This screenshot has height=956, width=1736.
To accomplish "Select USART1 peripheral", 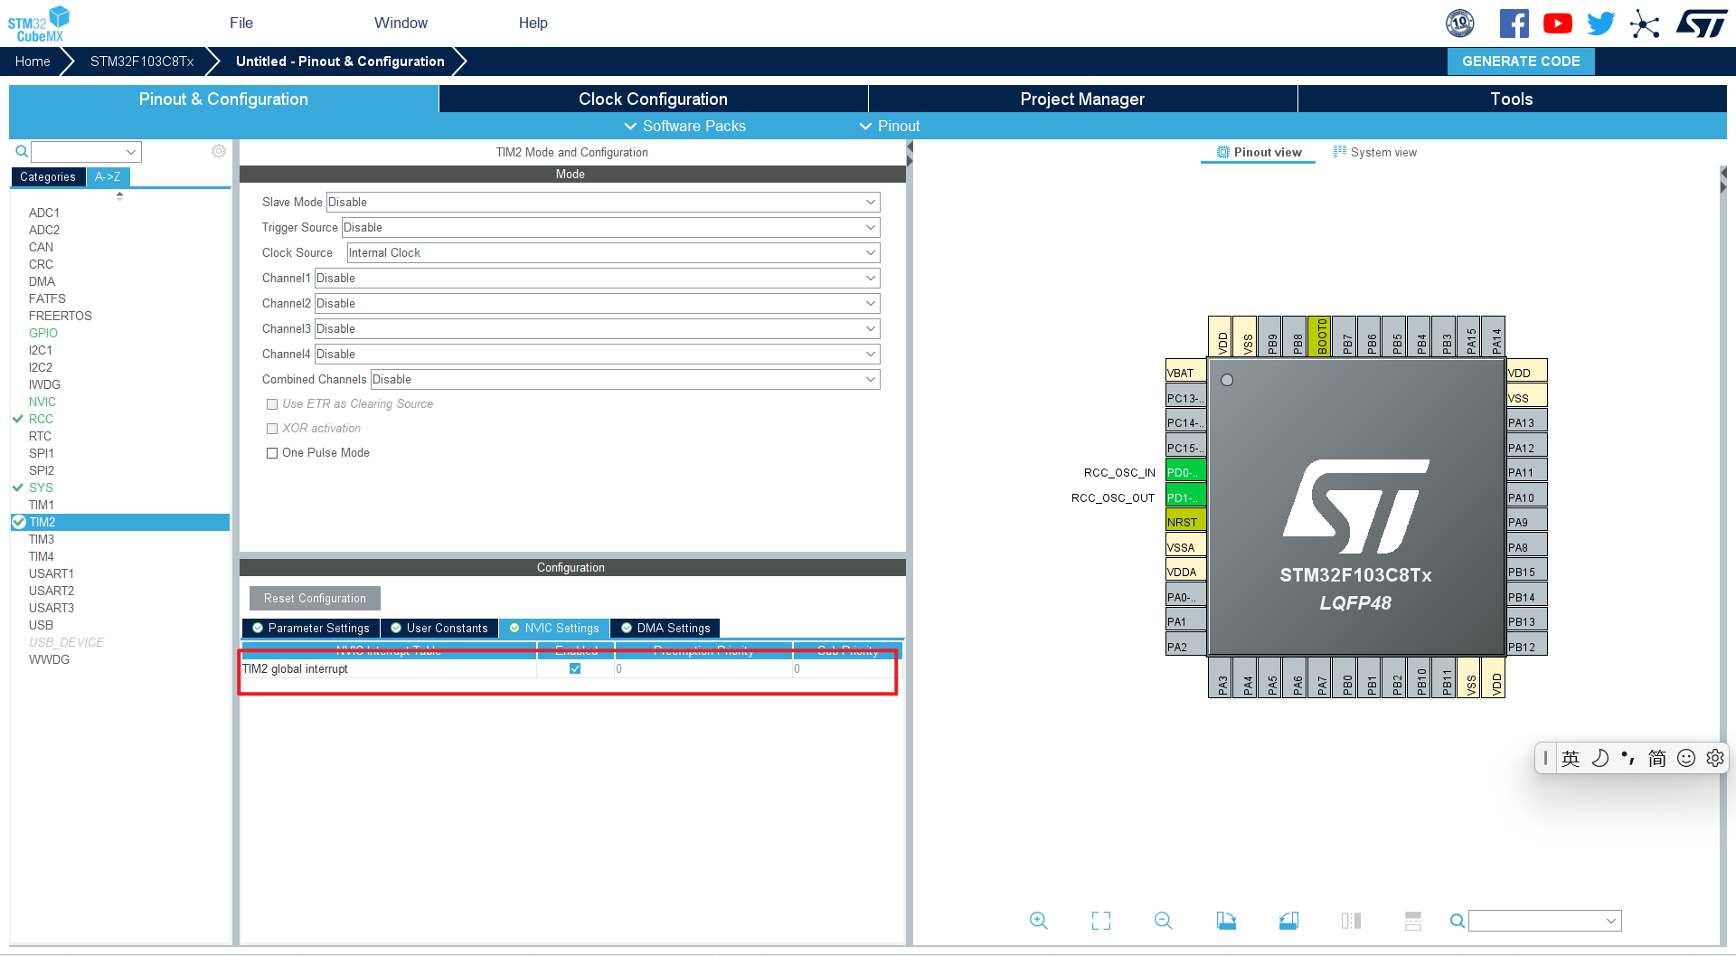I will click(x=52, y=573).
